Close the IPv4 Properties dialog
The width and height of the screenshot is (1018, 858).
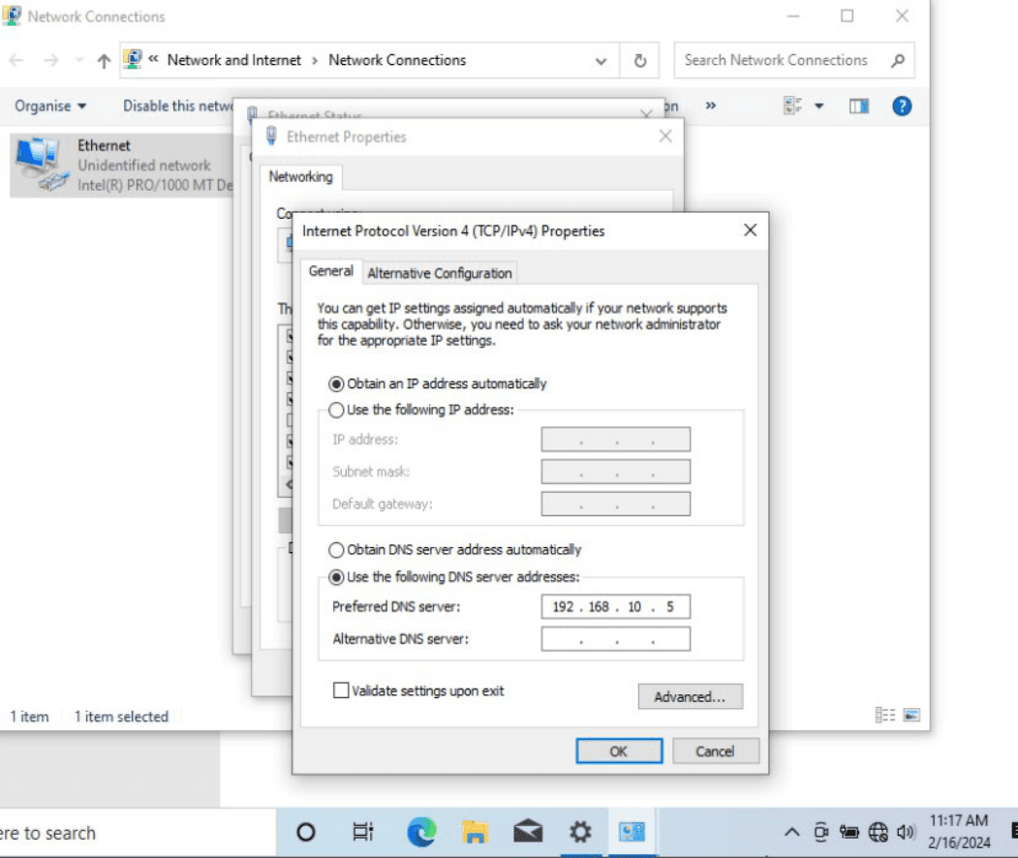(x=750, y=230)
